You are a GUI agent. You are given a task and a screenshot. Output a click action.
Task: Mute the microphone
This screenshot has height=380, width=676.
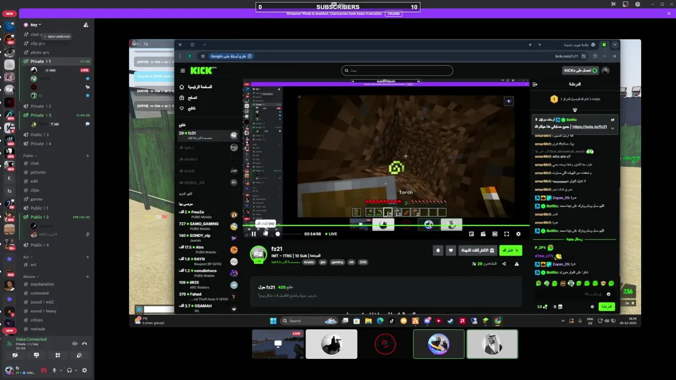[54, 370]
